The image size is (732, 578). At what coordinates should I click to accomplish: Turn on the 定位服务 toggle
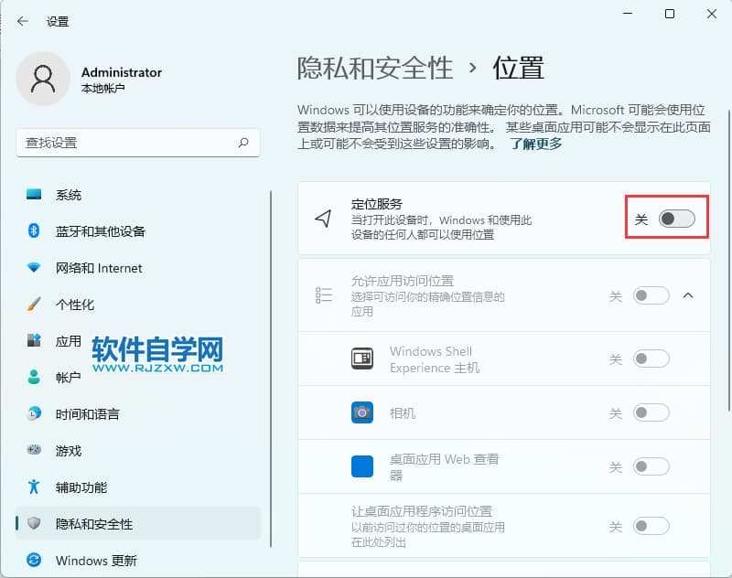[x=676, y=219]
